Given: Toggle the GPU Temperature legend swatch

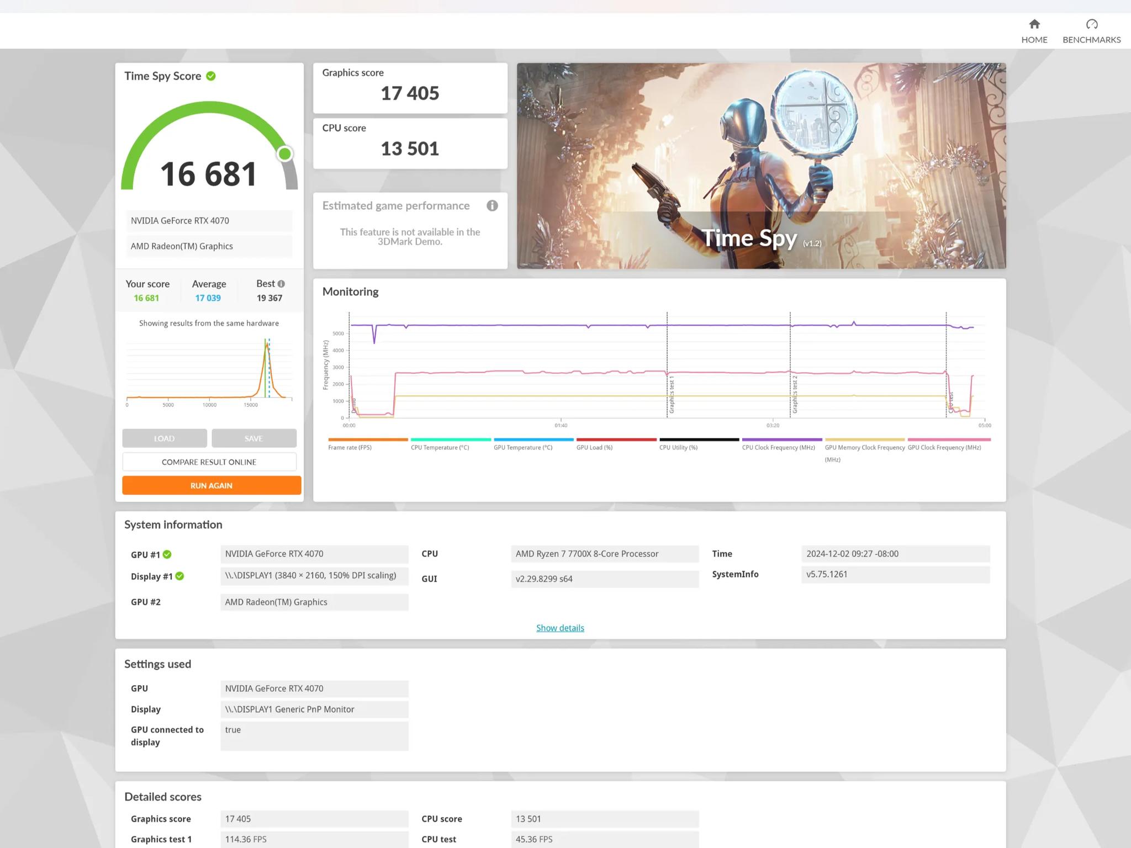Looking at the screenshot, I should (x=533, y=439).
